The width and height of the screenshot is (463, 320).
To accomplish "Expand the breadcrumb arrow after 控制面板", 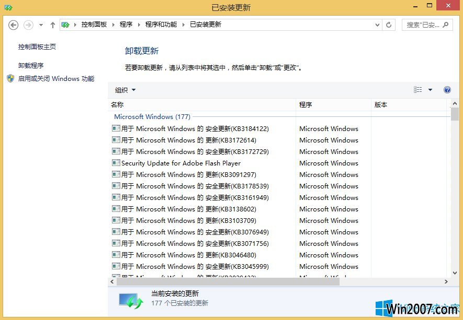I will pyautogui.click(x=114, y=25).
